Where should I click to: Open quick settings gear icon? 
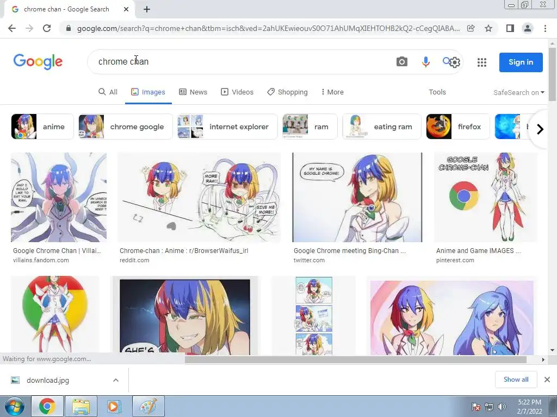[455, 62]
